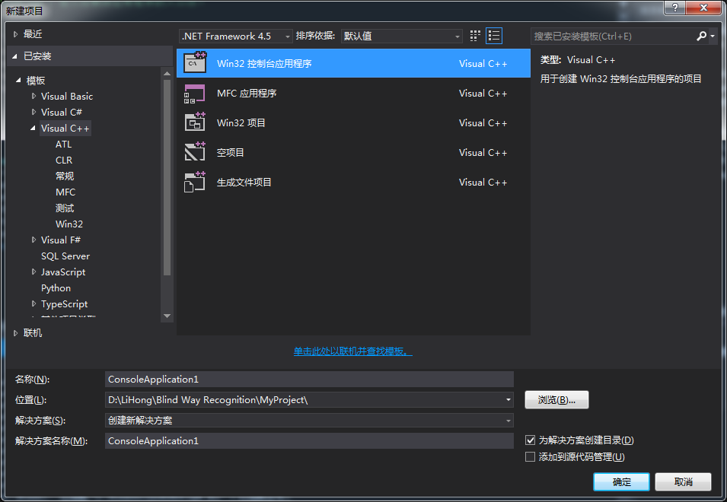Viewport: 727px width, 502px height.
Task: Click tree scrollbar down arrow
Action: (x=167, y=316)
